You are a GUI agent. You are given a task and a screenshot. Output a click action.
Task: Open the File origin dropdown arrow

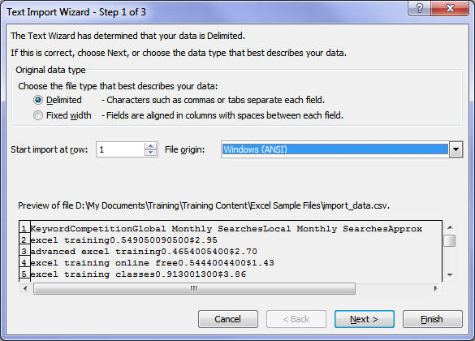click(x=456, y=149)
